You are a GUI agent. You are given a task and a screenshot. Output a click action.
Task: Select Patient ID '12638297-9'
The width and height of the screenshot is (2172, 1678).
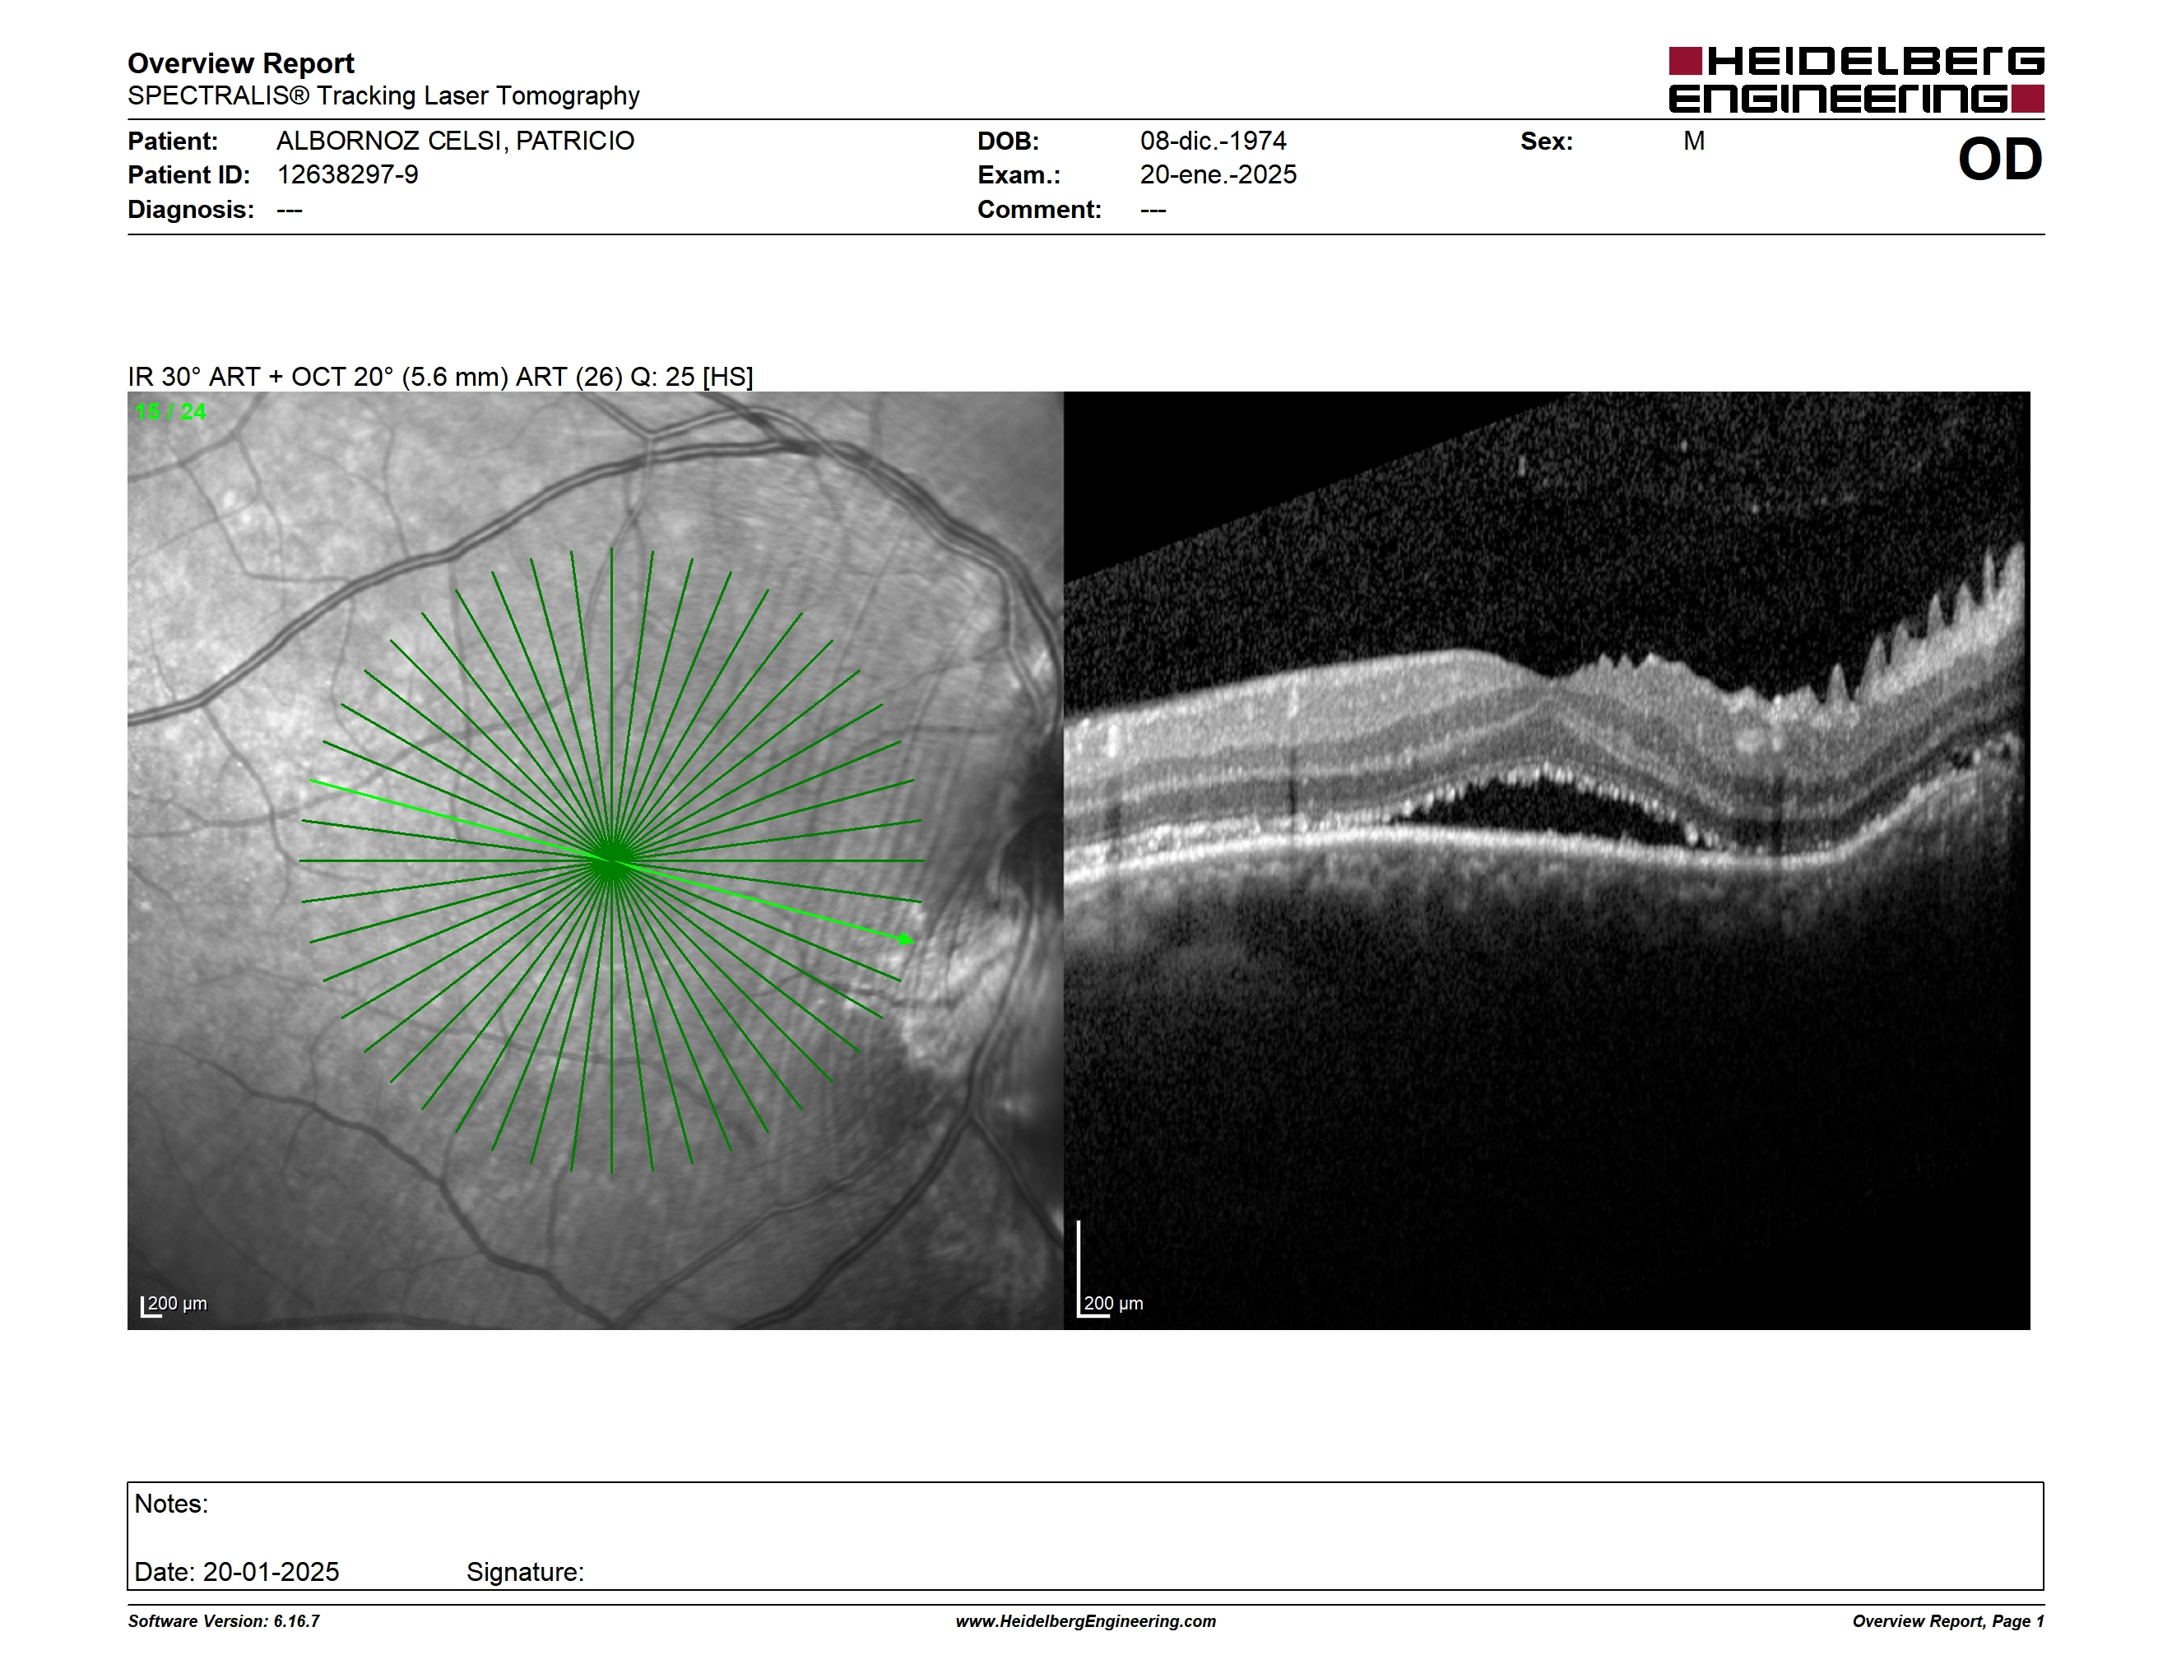347,175
